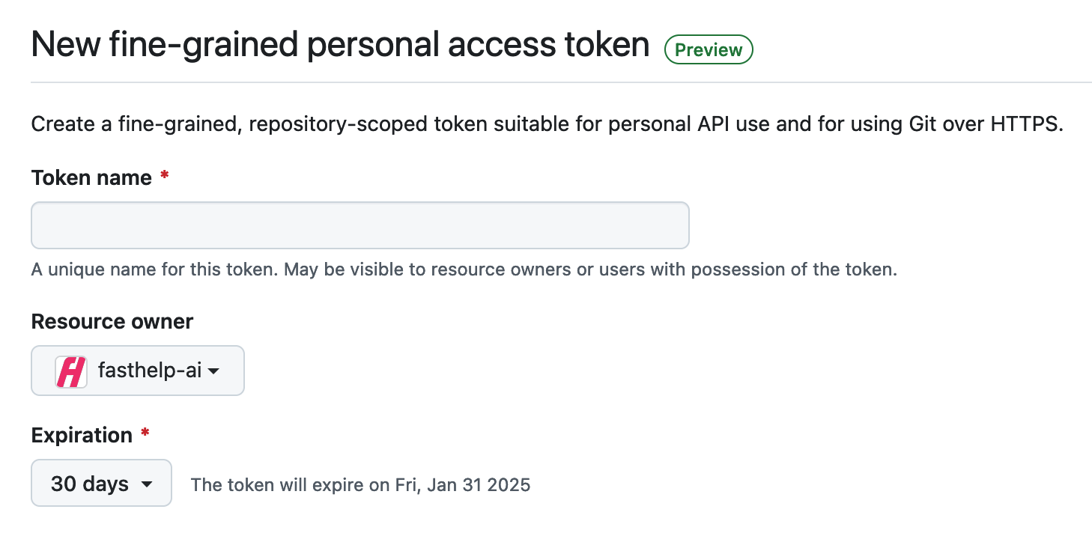Click the fasthelp-ai pink avatar icon

pos(71,371)
